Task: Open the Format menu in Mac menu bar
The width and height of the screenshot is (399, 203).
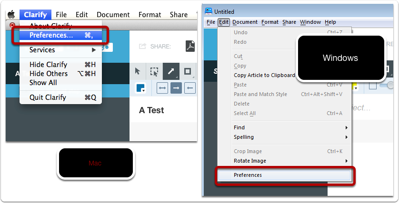Action: click(x=150, y=15)
